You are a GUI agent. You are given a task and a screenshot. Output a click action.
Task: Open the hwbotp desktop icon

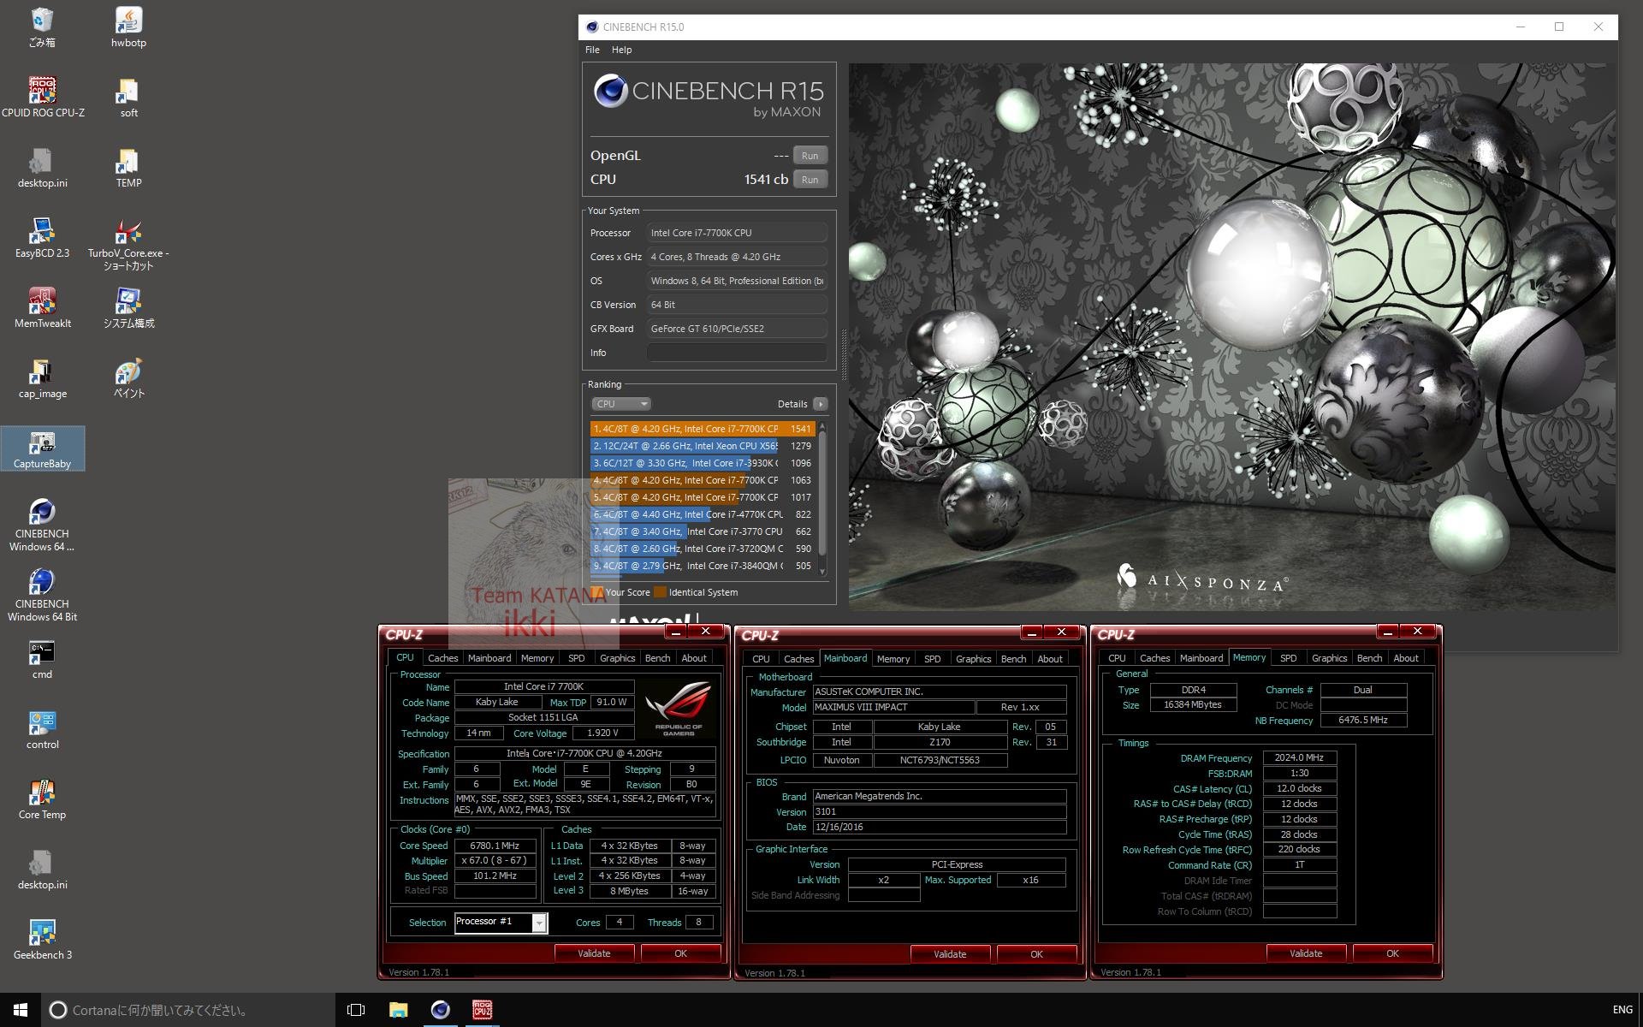tap(128, 27)
